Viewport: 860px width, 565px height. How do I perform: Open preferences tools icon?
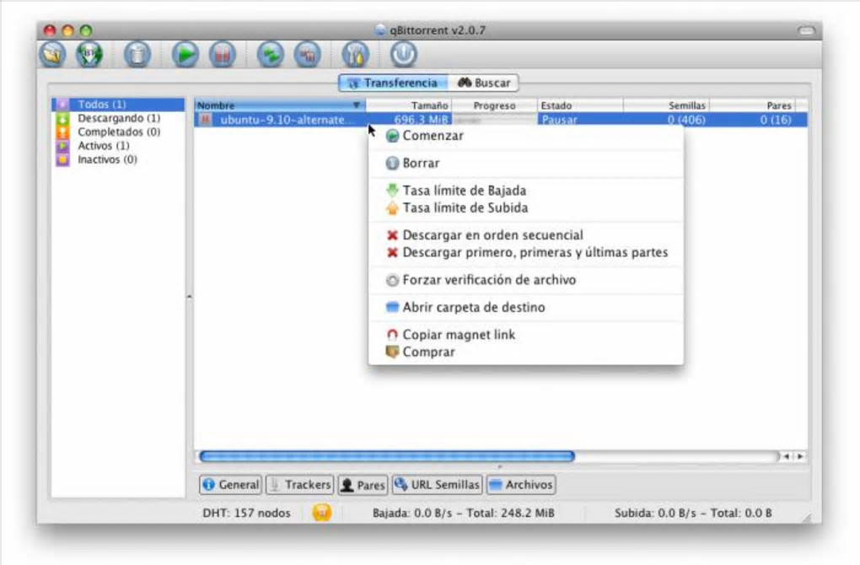coord(356,54)
